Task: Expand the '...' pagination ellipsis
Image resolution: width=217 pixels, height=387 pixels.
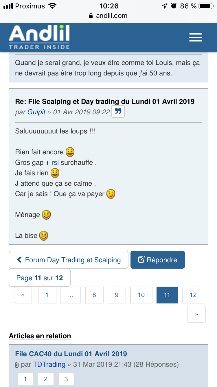Action: tap(71, 295)
